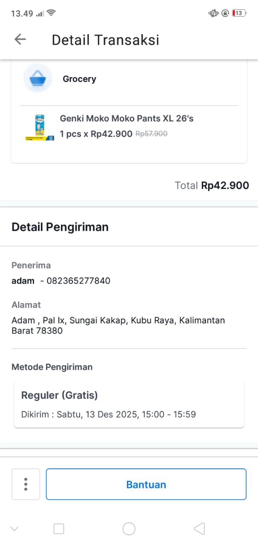258x546 pixels.
Task: Tap the battery indicator icon
Action: click(239, 13)
